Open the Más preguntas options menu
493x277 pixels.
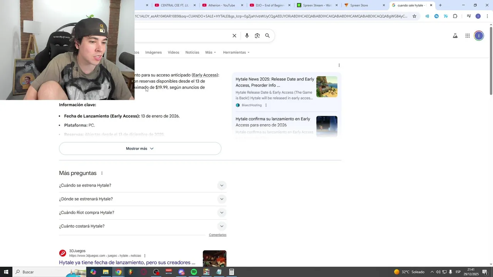pyautogui.click(x=102, y=173)
